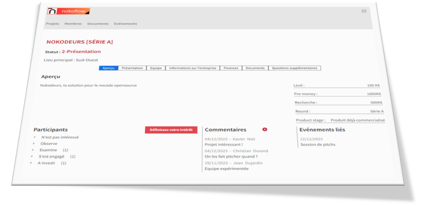This screenshot has height=206, width=421.
Task: Click comment header by Jean Dujardin
Action: pyautogui.click(x=234, y=163)
